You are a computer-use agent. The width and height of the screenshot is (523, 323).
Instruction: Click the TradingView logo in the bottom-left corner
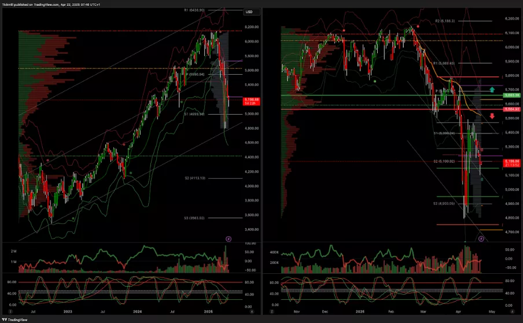[13, 319]
